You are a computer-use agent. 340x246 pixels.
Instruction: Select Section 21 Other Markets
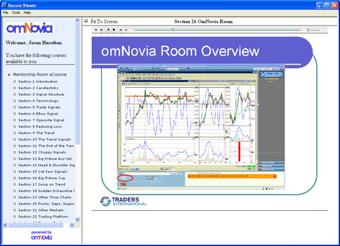tap(41, 210)
